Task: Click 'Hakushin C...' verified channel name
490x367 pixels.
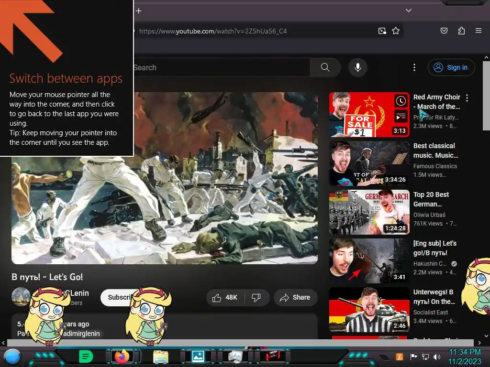Action: point(430,263)
